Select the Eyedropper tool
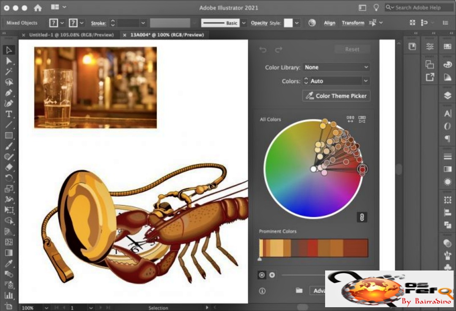Image resolution: width=456 pixels, height=311 pixels. click(x=9, y=263)
